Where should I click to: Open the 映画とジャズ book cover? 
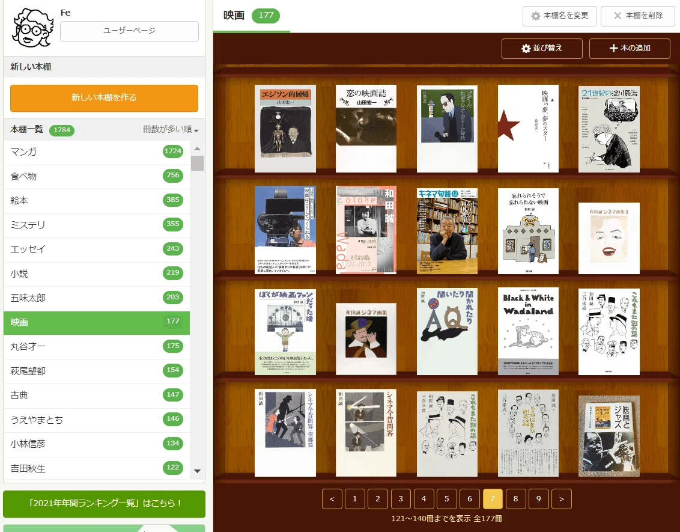coord(609,436)
